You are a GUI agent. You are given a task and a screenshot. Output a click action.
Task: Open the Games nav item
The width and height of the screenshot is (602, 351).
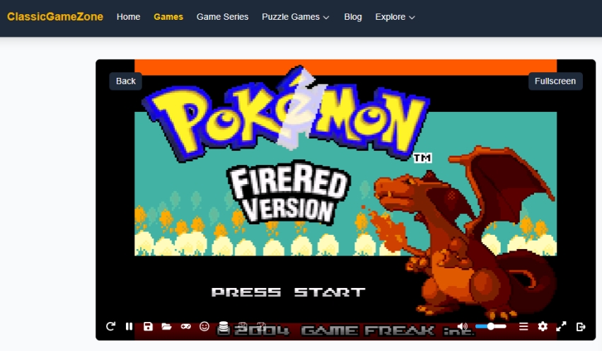(x=168, y=17)
